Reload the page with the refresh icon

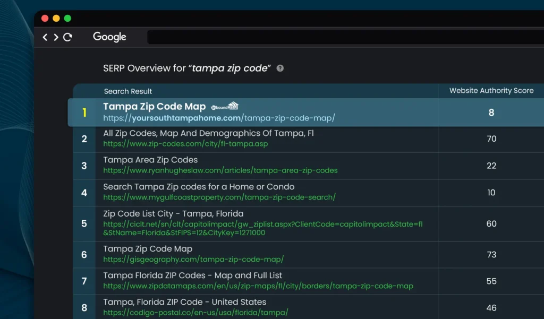(x=67, y=37)
